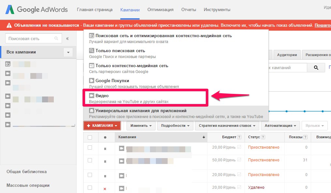Image resolution: width=331 pixels, height=193 pixels.
Task: Expand the Автоматизация dropdown
Action: 280,126
